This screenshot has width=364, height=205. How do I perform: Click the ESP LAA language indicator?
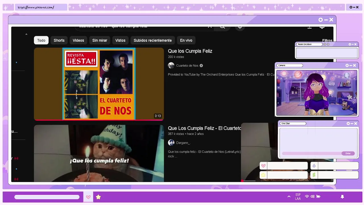298,197
